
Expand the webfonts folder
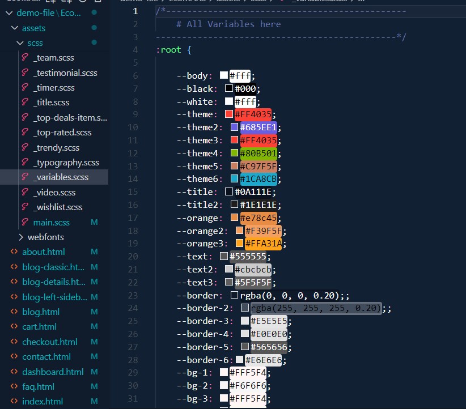(x=21, y=237)
